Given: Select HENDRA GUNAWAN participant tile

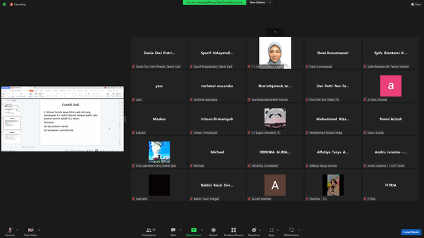Looking at the screenshot, I should (275, 152).
